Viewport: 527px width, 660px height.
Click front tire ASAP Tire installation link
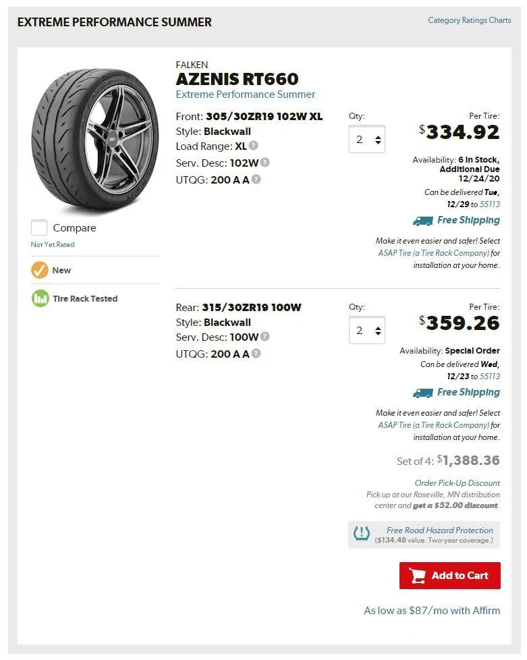click(x=434, y=253)
